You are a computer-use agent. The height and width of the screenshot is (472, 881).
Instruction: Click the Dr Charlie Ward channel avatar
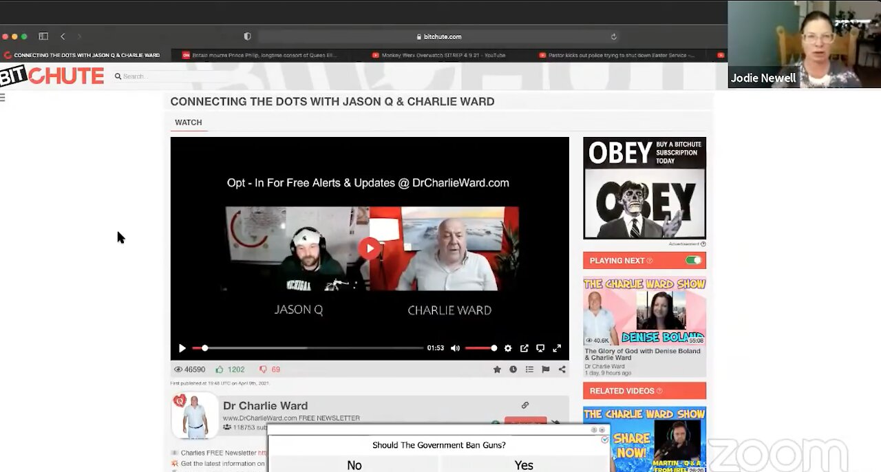pyautogui.click(x=194, y=416)
